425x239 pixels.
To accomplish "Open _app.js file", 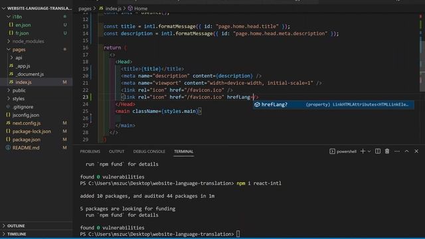I will [23, 66].
